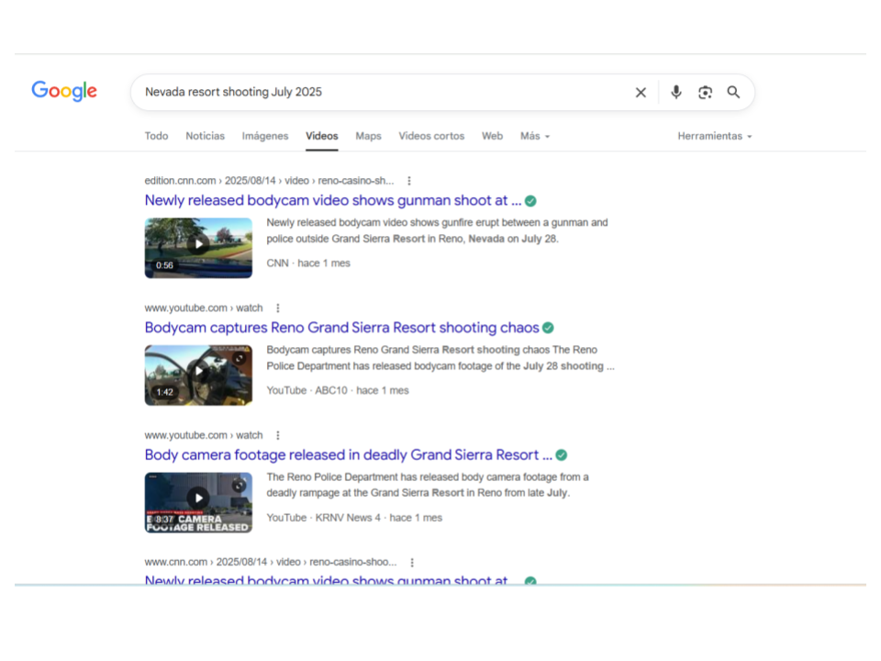The image size is (881, 661).
Task: Open search by image camera icon
Action: pos(705,93)
